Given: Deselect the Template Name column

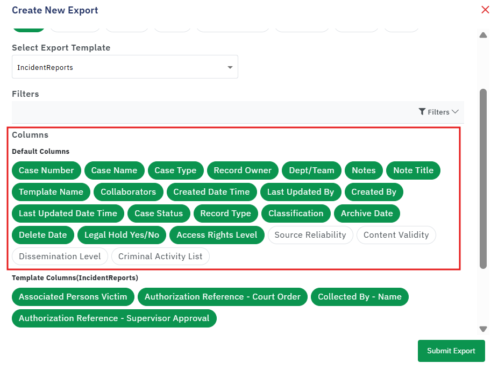Looking at the screenshot, I should pos(51,192).
